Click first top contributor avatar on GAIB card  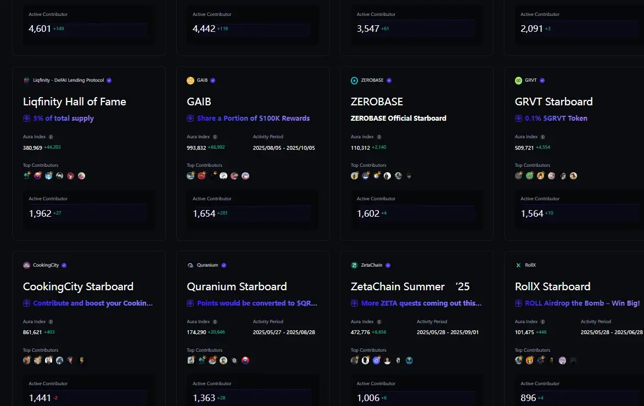pos(191,176)
